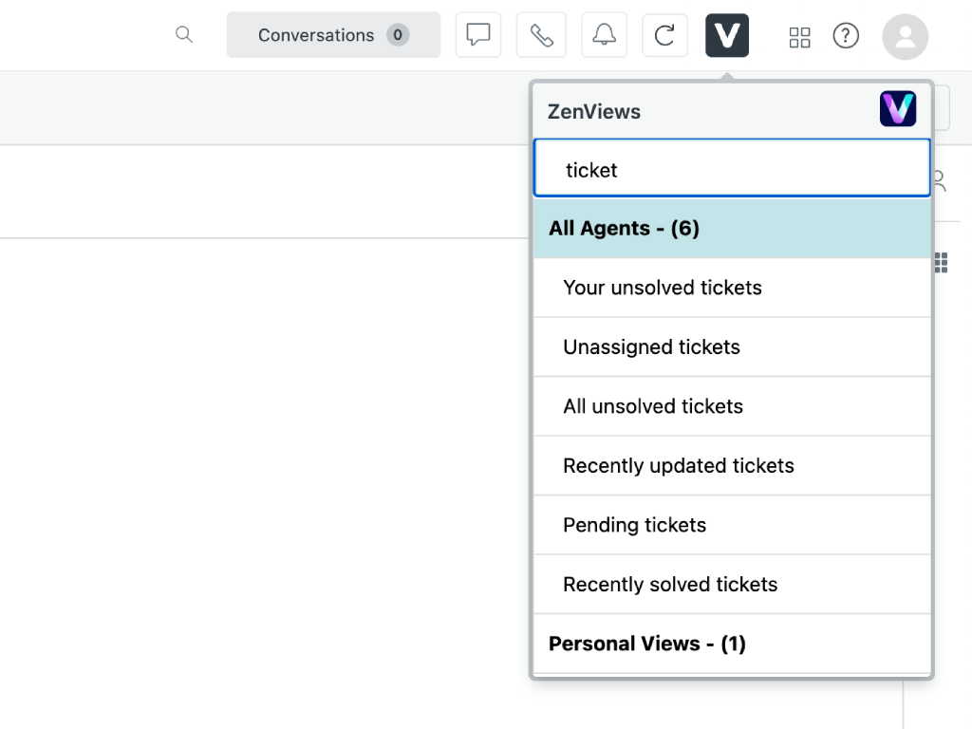Viewport: 972px width, 729px height.
Task: Open the phone call icon
Action: tap(541, 35)
